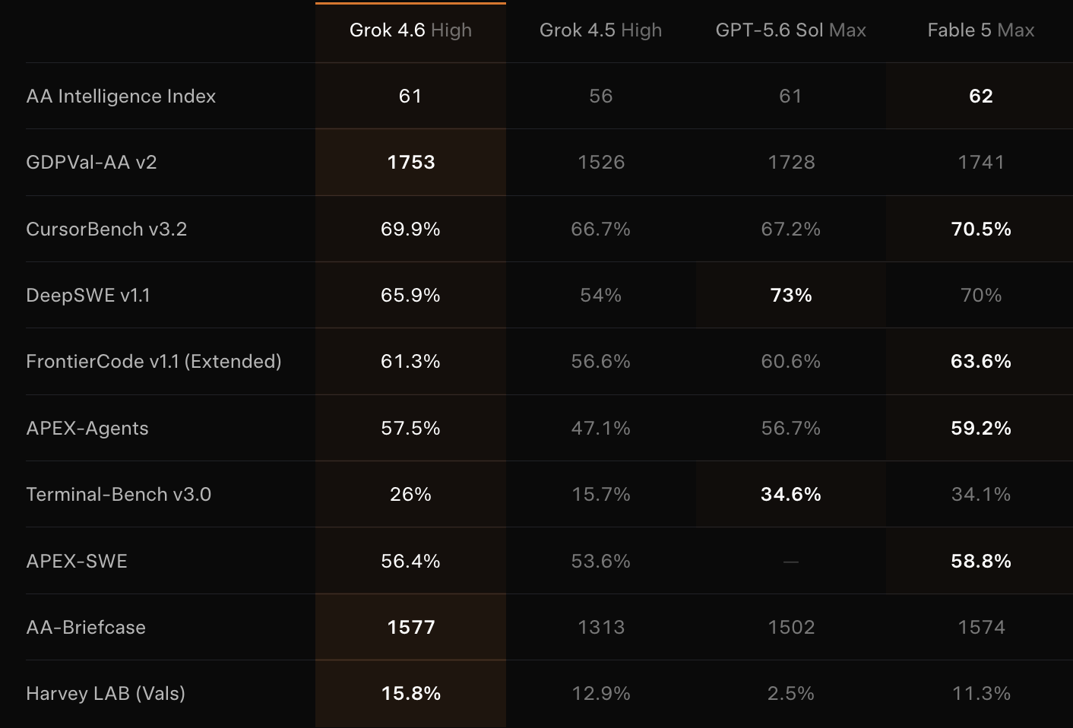Click the Fable 5 Max column header
The height and width of the screenshot is (728, 1073).
[981, 30]
